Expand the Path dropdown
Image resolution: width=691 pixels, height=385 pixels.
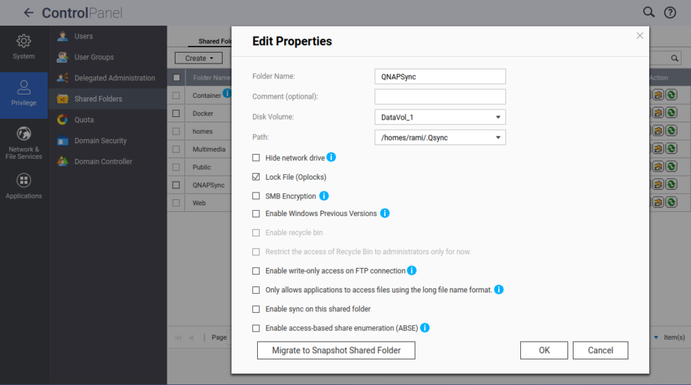tap(439, 138)
